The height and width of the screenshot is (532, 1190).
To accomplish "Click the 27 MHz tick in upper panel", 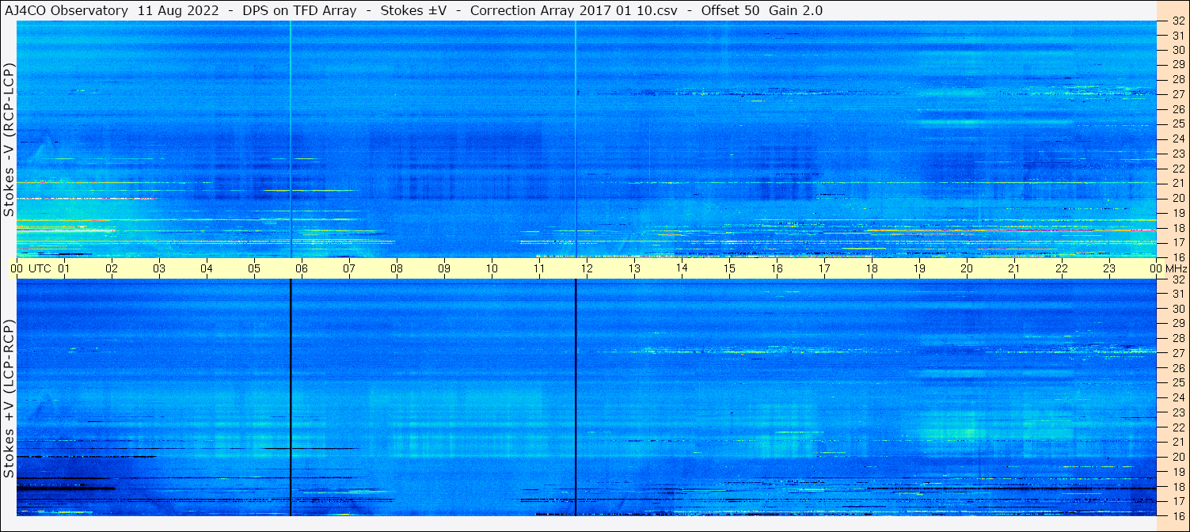I will 1178,94.
